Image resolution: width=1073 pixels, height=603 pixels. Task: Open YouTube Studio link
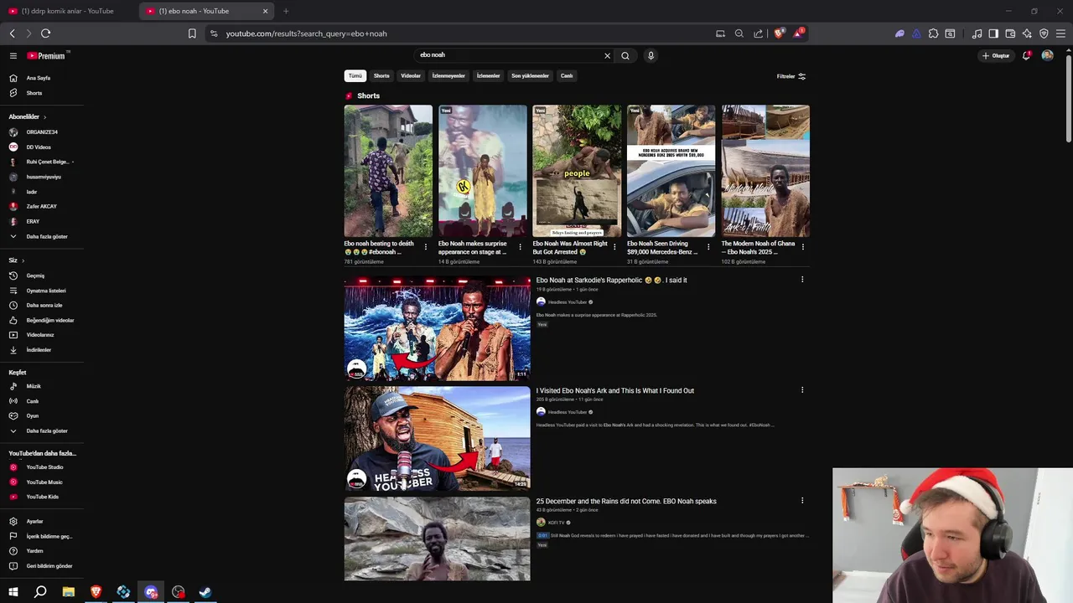[42, 467]
